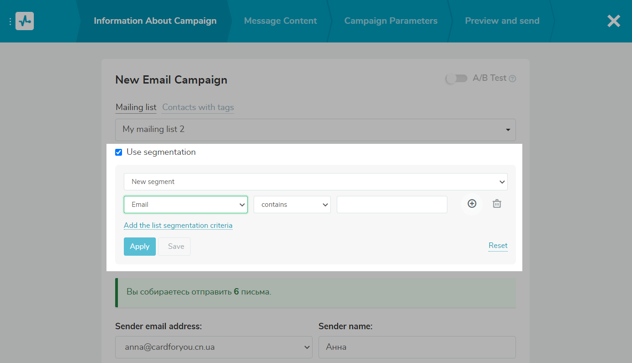Click the Reset link
The width and height of the screenshot is (632, 363).
click(x=498, y=246)
